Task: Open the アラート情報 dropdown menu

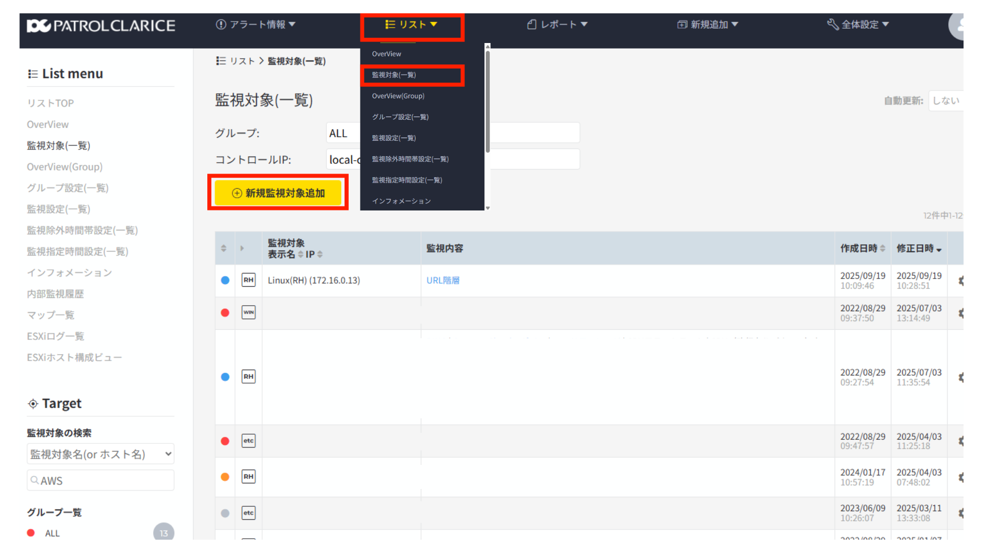Action: pos(255,25)
